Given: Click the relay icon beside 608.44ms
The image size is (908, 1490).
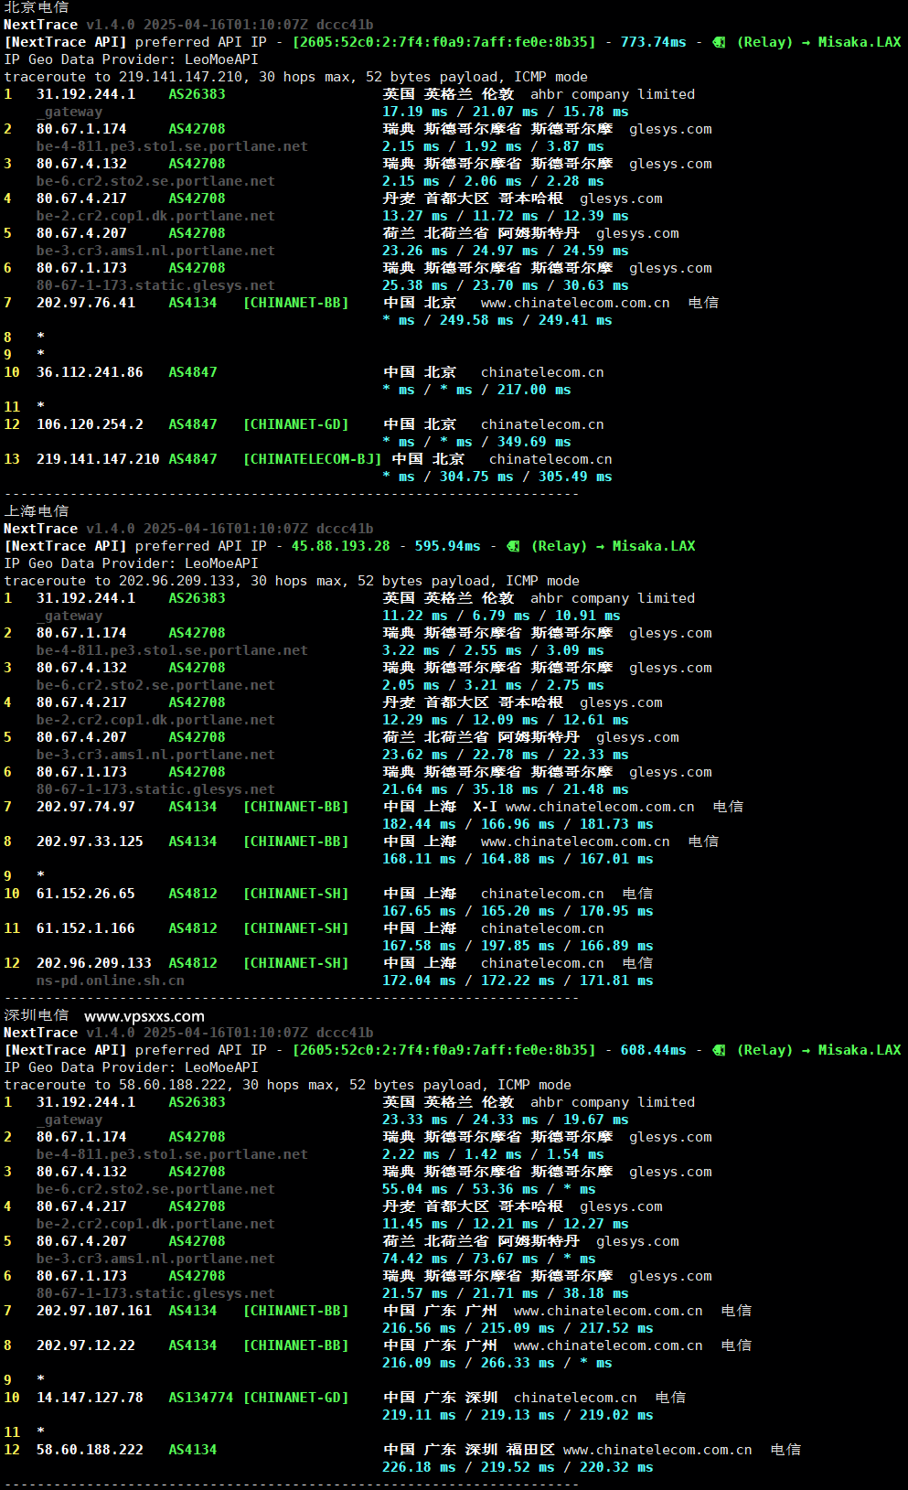Looking at the screenshot, I should pyautogui.click(x=719, y=1050).
